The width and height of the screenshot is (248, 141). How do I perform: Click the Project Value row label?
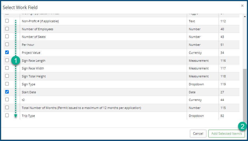31,53
